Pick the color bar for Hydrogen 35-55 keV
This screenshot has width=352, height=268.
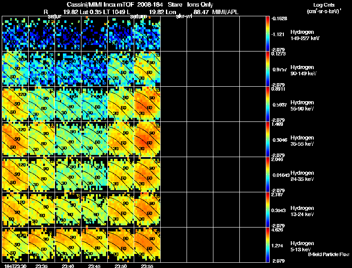268,139
